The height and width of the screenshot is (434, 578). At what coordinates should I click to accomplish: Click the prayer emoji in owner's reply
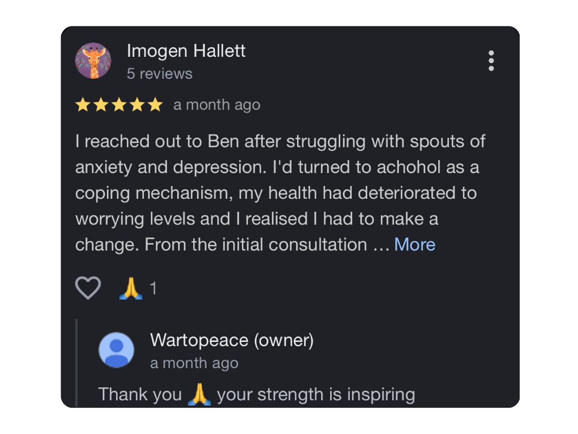pos(200,395)
